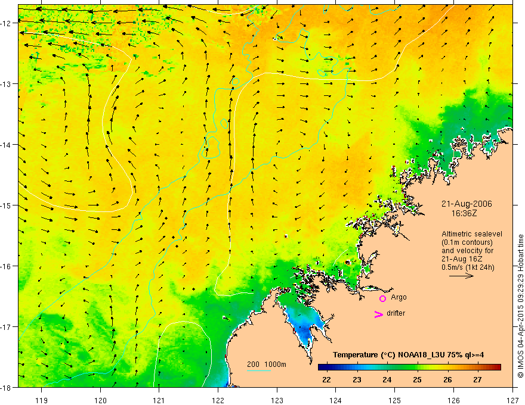Click the colorbar tick label 24

(387, 379)
